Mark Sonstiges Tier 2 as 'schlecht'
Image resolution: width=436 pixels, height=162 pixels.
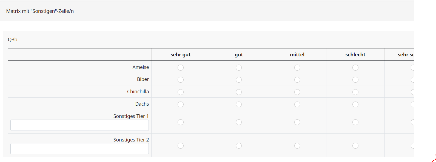coord(355,146)
